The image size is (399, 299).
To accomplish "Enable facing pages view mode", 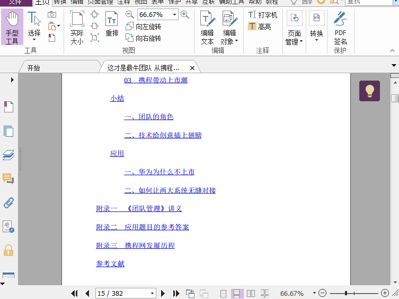I will coord(251,294).
